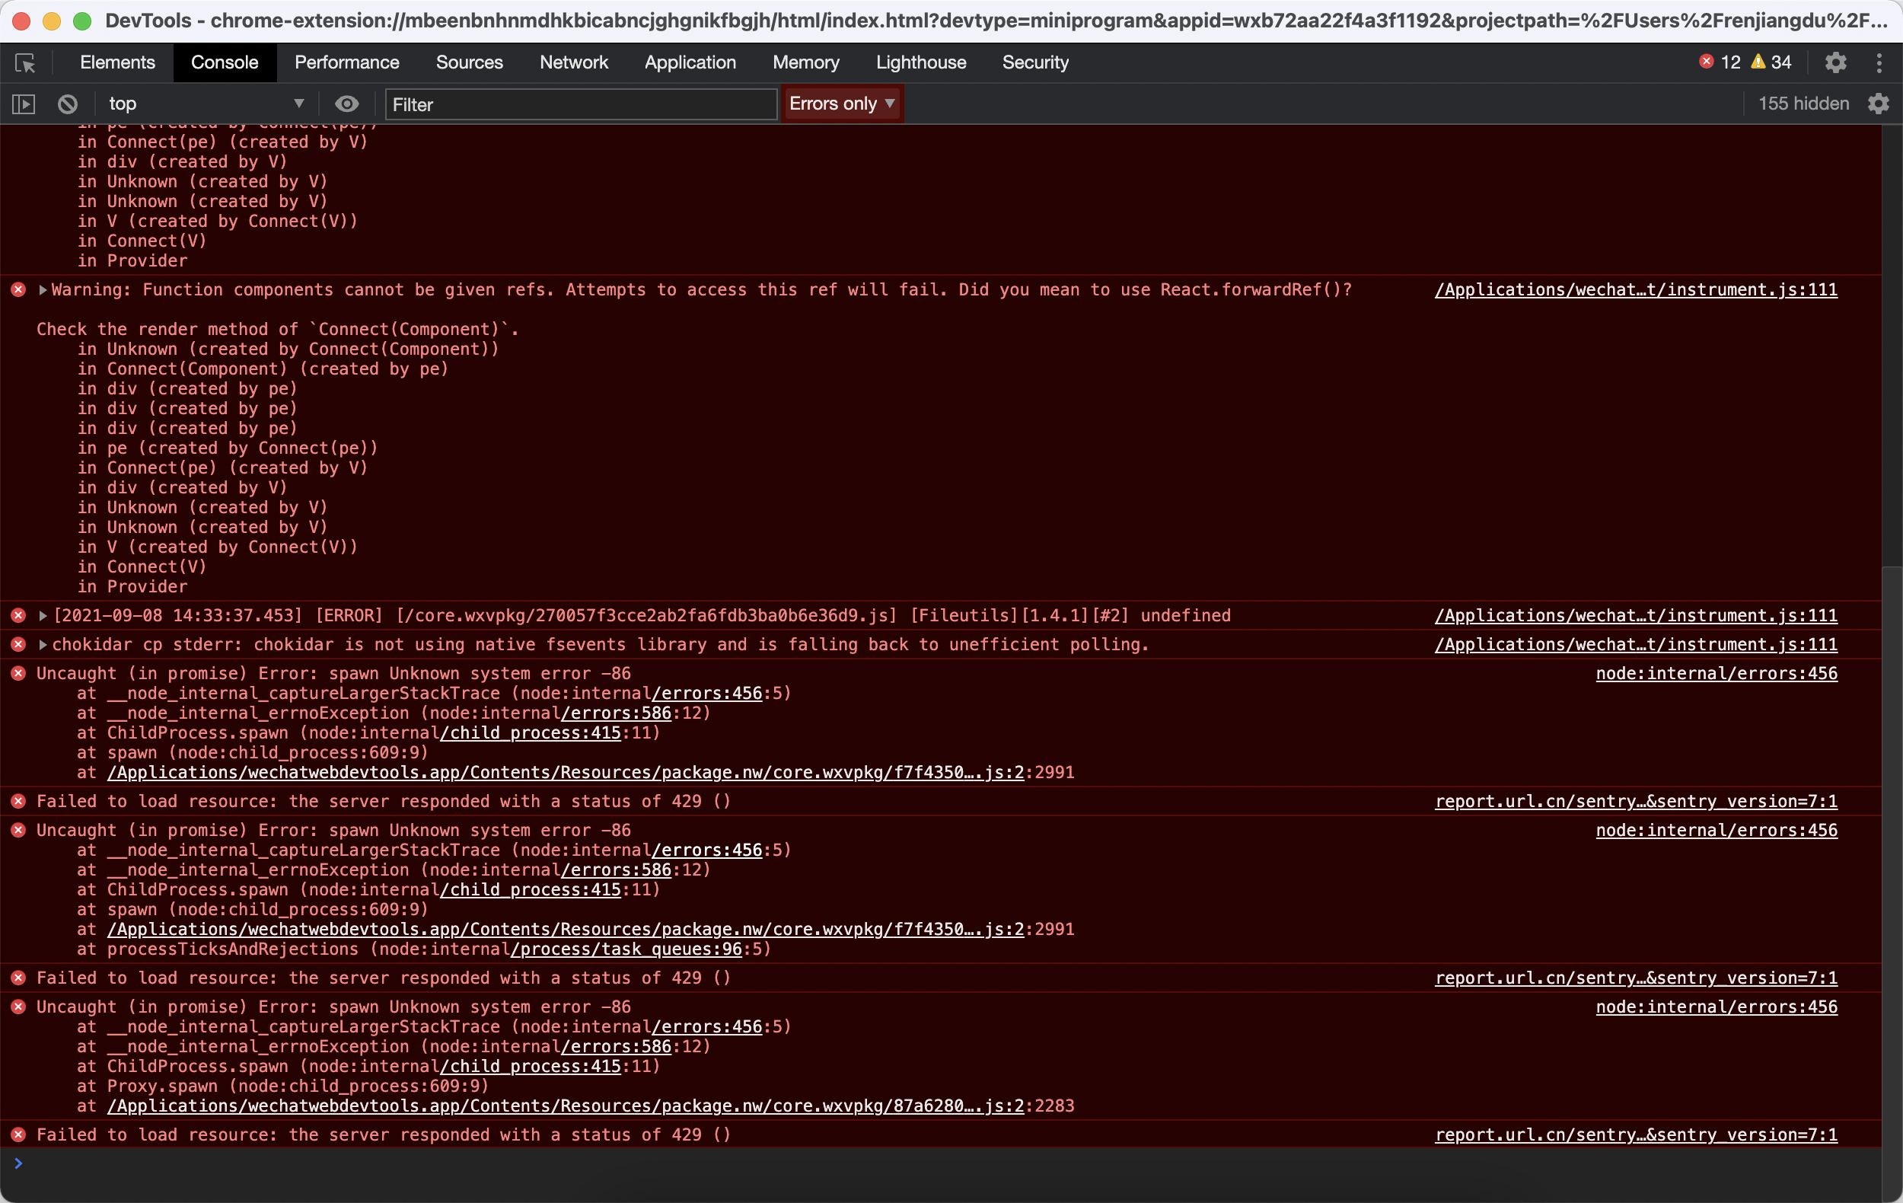Open DevTools settings gear icon
This screenshot has width=1903, height=1203.
click(1835, 62)
